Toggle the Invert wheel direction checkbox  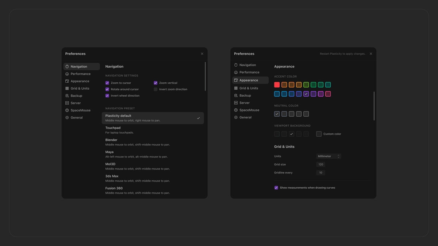point(107,96)
